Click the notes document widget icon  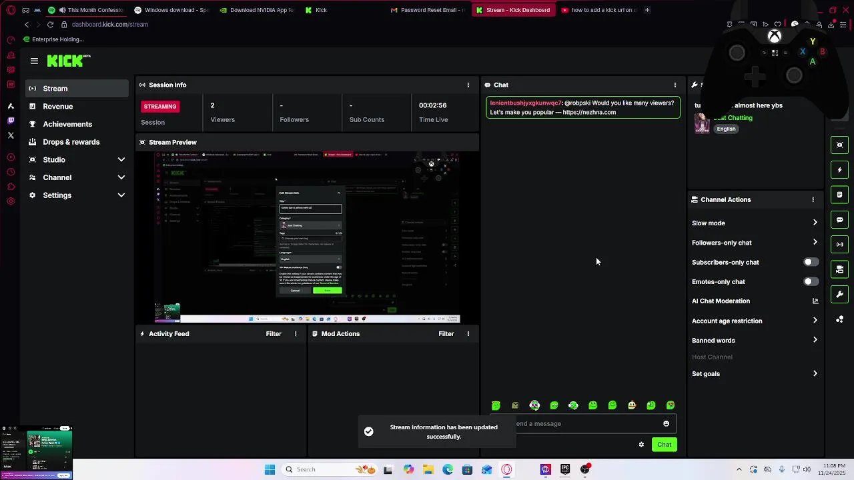[x=840, y=195]
